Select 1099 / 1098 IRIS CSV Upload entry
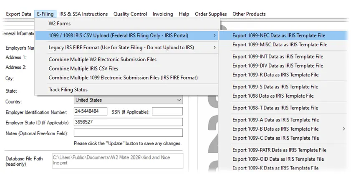351x174 pixels. (x=127, y=35)
